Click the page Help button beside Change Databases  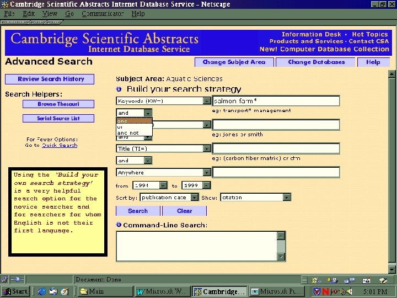pyautogui.click(x=373, y=62)
